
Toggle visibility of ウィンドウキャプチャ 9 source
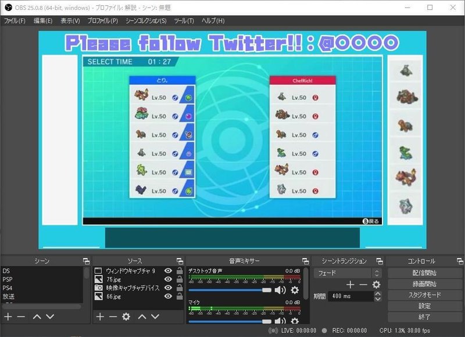pos(168,271)
